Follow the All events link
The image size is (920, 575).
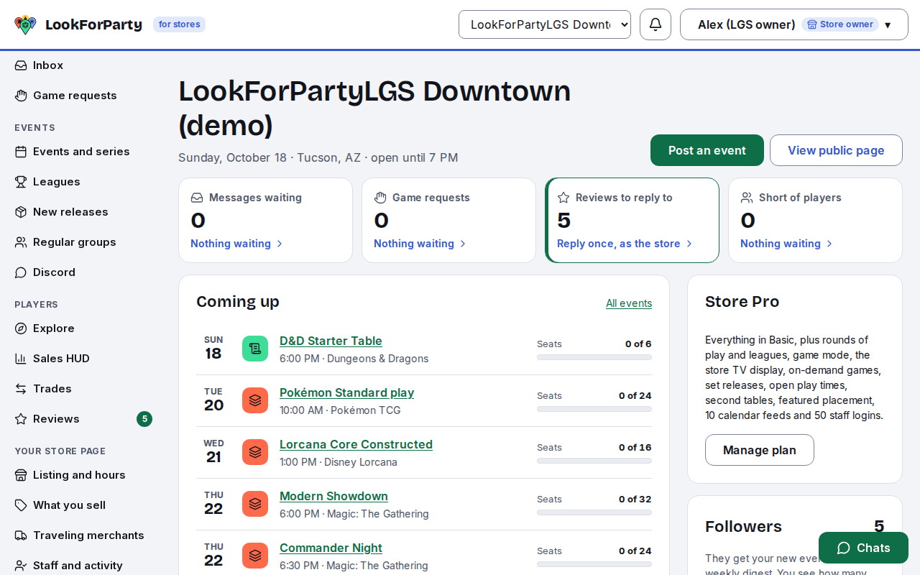point(629,303)
